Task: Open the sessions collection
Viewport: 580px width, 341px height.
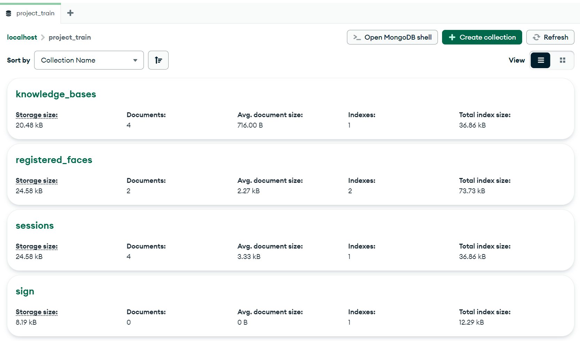Action: 35,226
